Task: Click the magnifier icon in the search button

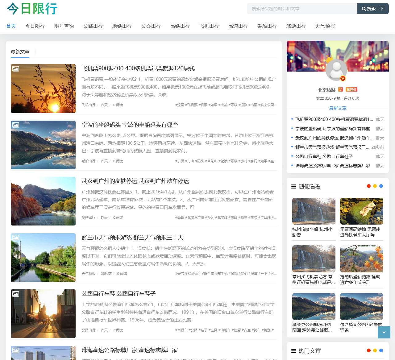Action: point(364,9)
